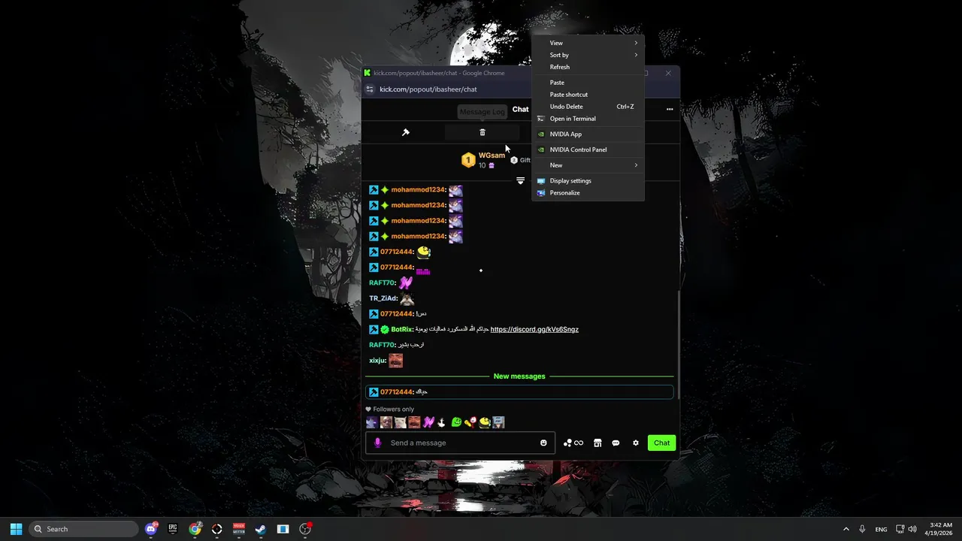Focus the Send a message input field
962x541 pixels.
click(x=460, y=443)
